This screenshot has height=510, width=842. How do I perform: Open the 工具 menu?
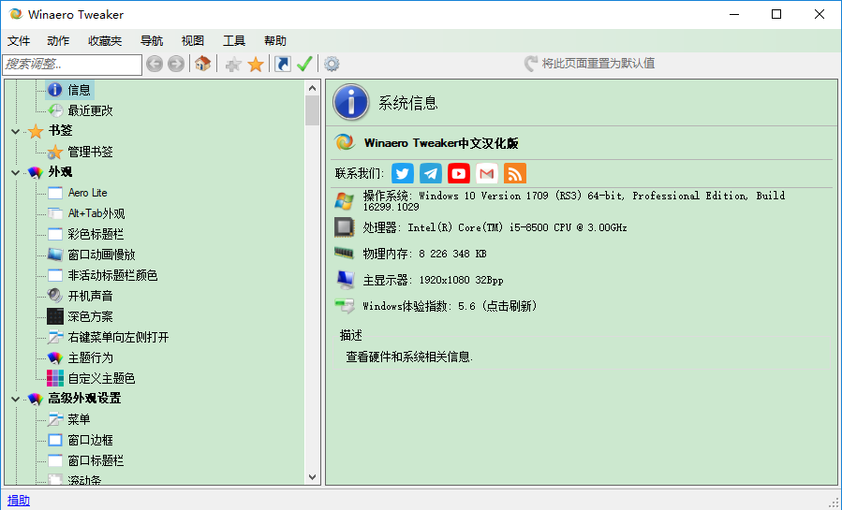click(234, 40)
